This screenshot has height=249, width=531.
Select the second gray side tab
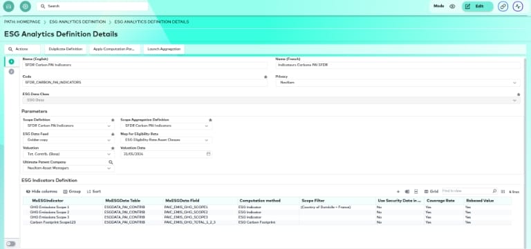point(11,72)
